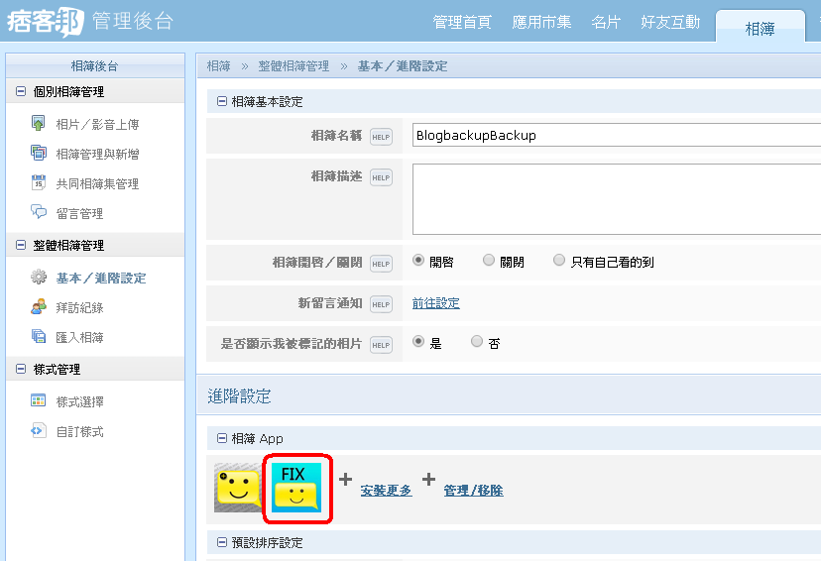This screenshot has height=561, width=821.
Task: Open 樣式選擇 in sidebar
Action: (79, 401)
